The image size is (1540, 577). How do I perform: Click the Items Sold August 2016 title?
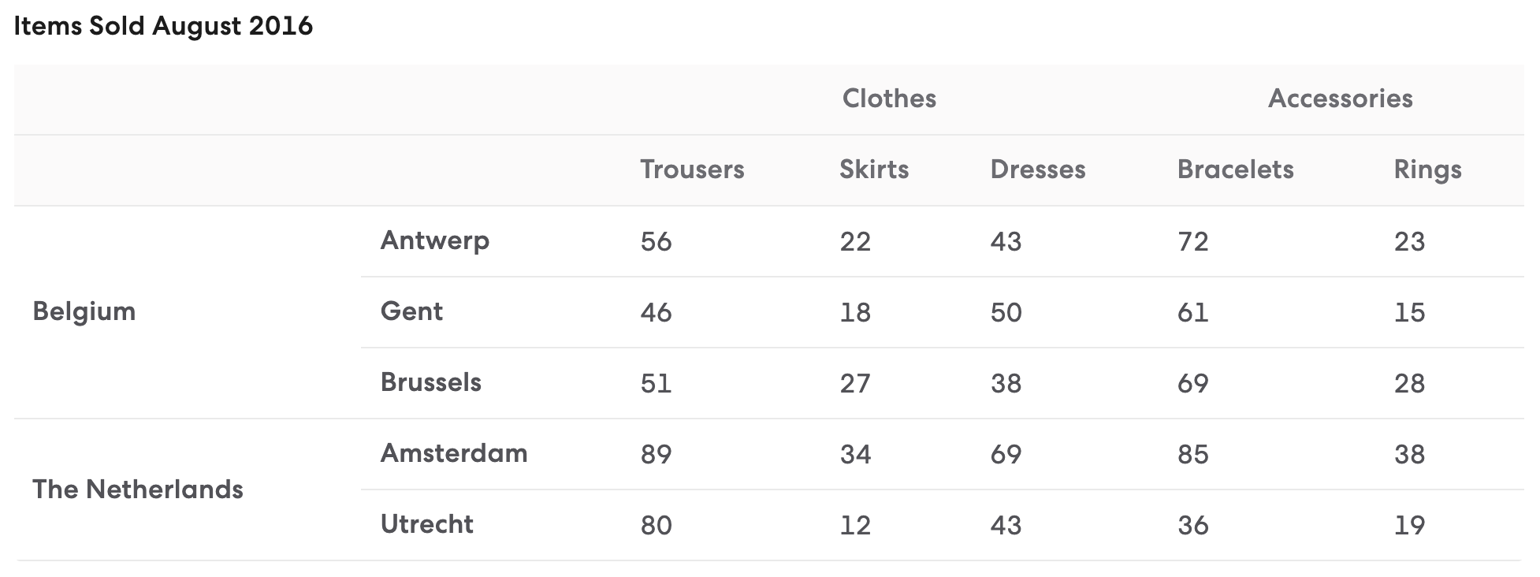pos(163,26)
